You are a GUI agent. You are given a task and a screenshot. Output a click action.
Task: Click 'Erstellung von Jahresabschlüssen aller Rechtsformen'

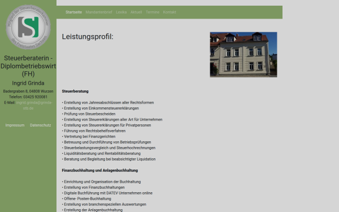pos(108,102)
